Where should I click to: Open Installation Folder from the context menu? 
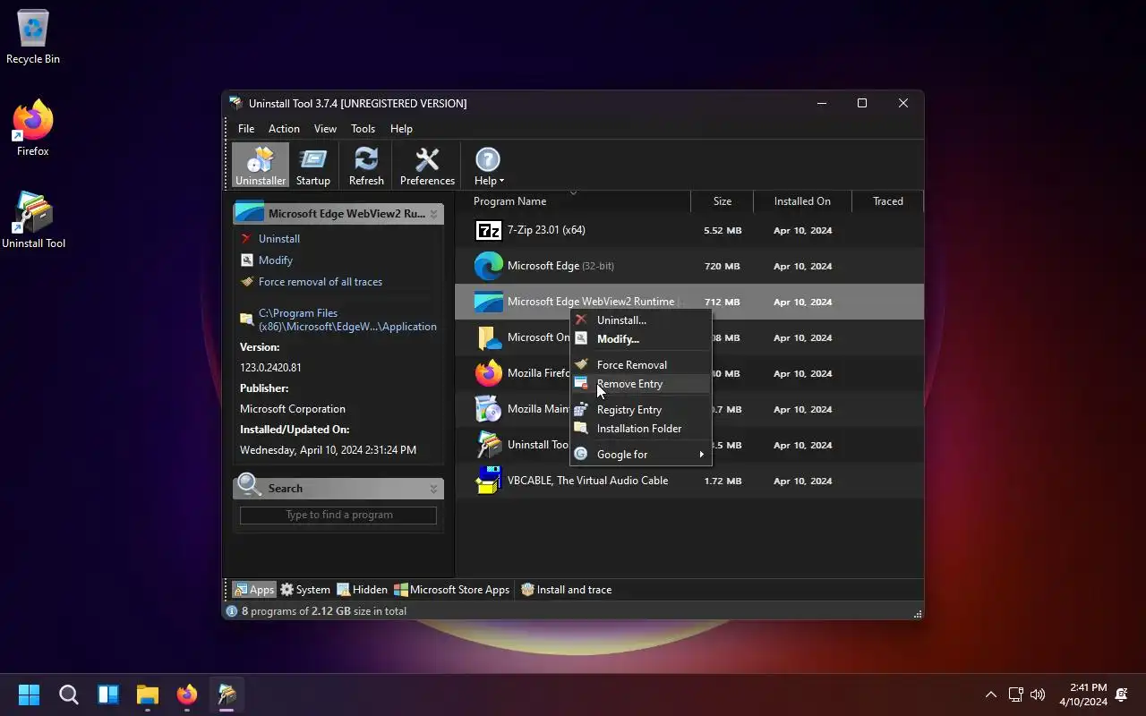pos(640,428)
